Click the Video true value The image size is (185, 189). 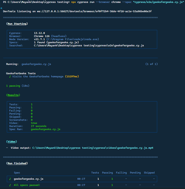(x=34, y=123)
